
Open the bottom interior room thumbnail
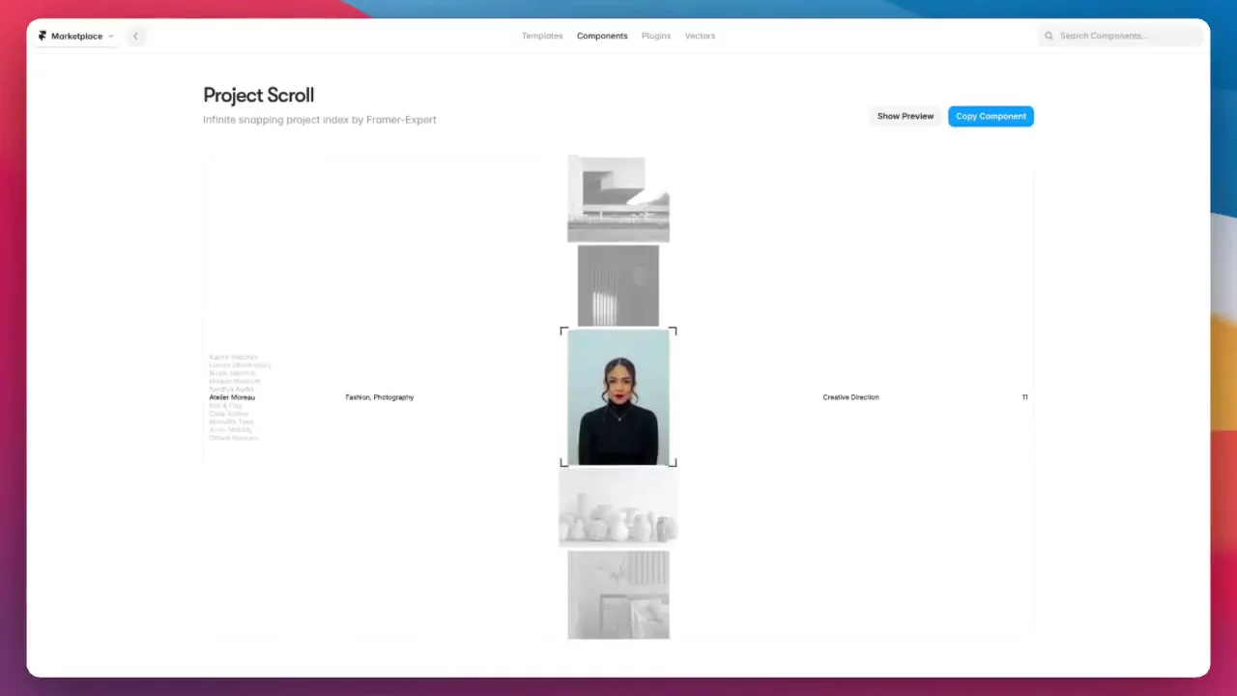618,594
